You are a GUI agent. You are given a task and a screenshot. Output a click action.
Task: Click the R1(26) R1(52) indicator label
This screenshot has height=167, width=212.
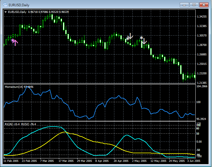point(19,124)
